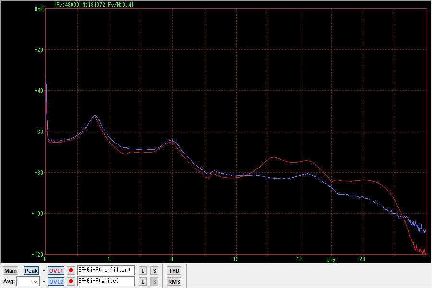This screenshot has width=432, height=288.
Task: Click the red record dot next to OVL2
Action: (x=71, y=281)
